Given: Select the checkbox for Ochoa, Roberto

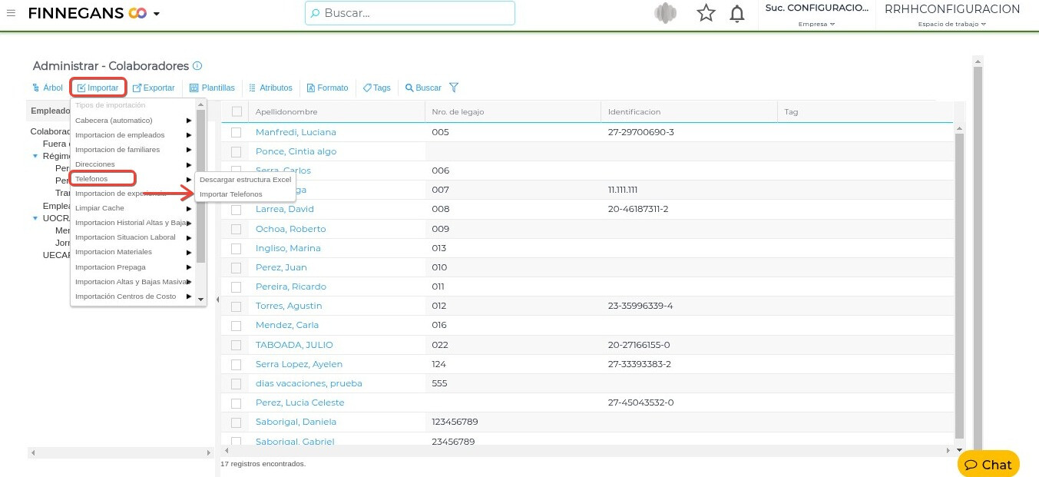Looking at the screenshot, I should (237, 229).
